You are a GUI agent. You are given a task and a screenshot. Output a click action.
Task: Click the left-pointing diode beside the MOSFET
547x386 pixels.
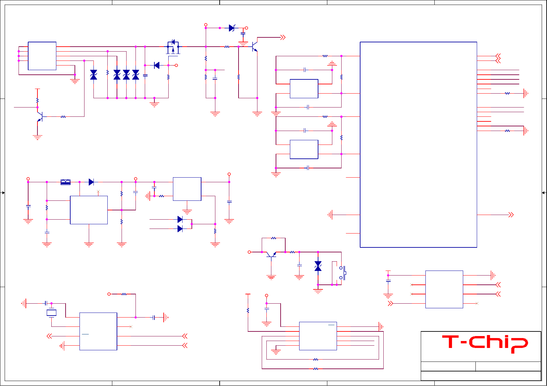157,65
